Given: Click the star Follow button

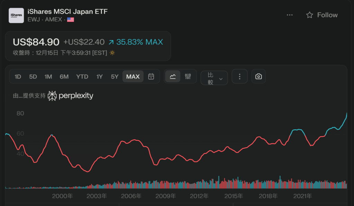Looking at the screenshot, I should (x=322, y=15).
